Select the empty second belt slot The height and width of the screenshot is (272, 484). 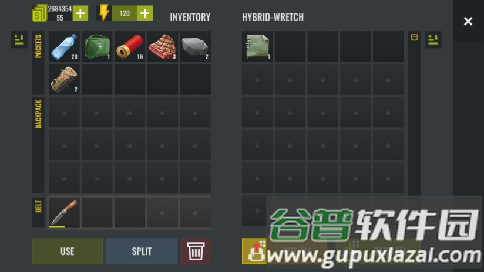point(97,213)
